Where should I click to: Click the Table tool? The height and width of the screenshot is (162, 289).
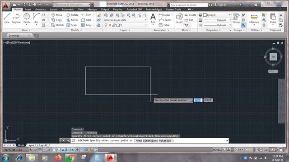[x=164, y=25]
